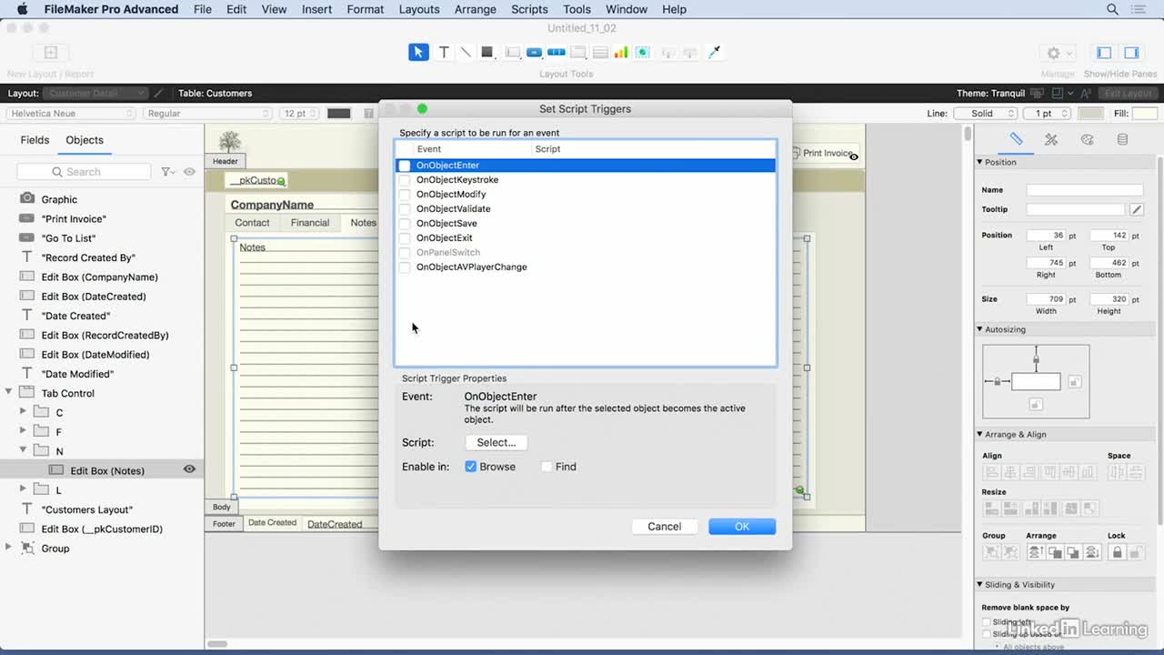Select the Rectangle shape tool
Image resolution: width=1164 pixels, height=655 pixels.
click(x=487, y=53)
